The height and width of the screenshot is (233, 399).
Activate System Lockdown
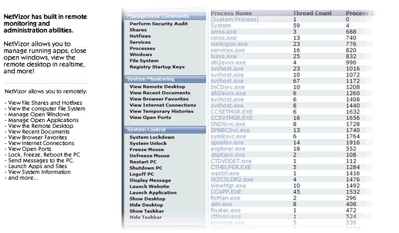point(152,137)
